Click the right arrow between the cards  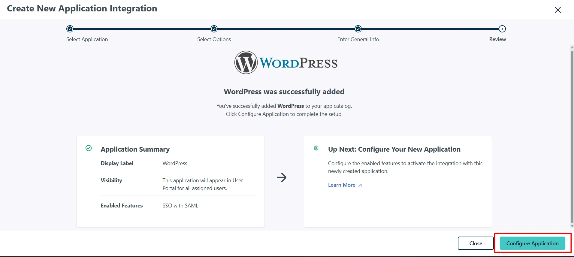[x=282, y=177]
